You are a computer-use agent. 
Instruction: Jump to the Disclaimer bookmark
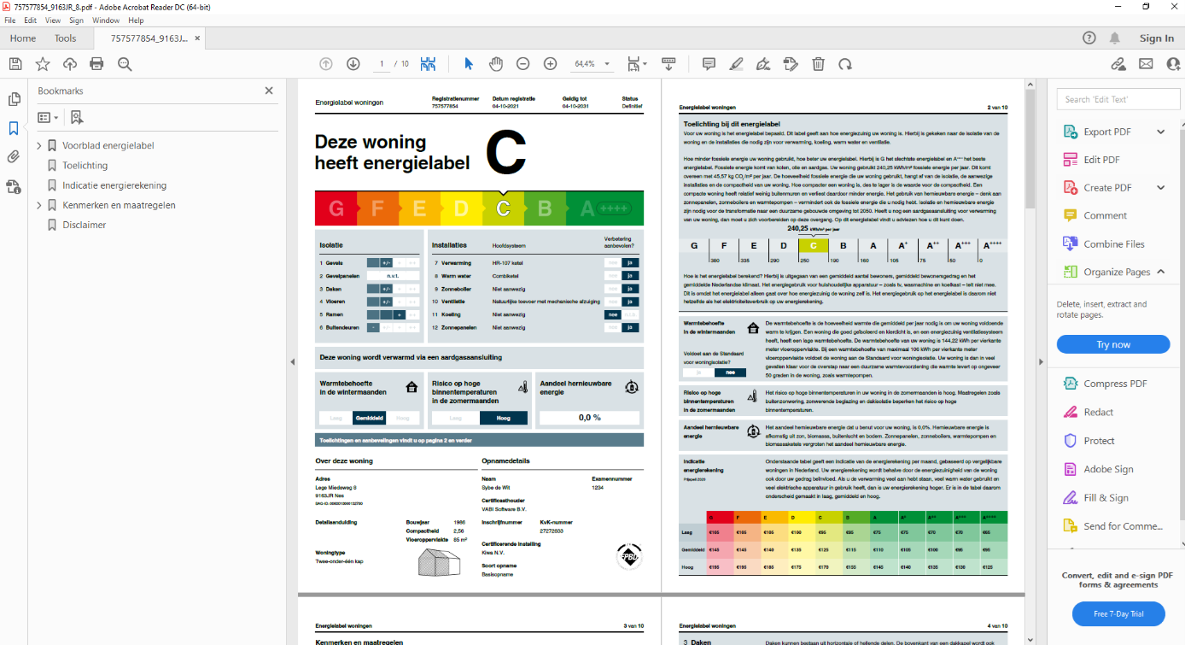tap(85, 226)
